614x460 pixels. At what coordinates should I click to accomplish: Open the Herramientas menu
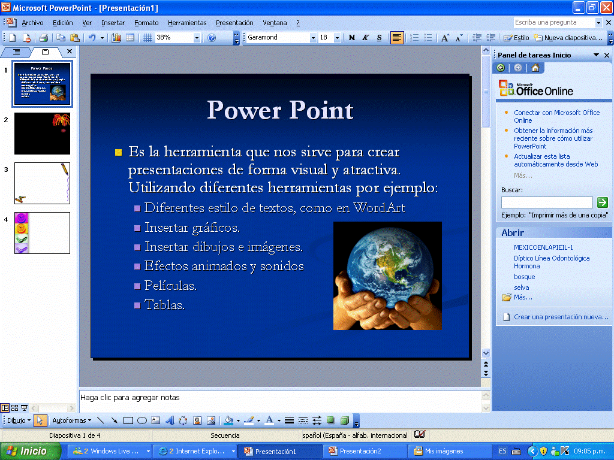coord(187,23)
